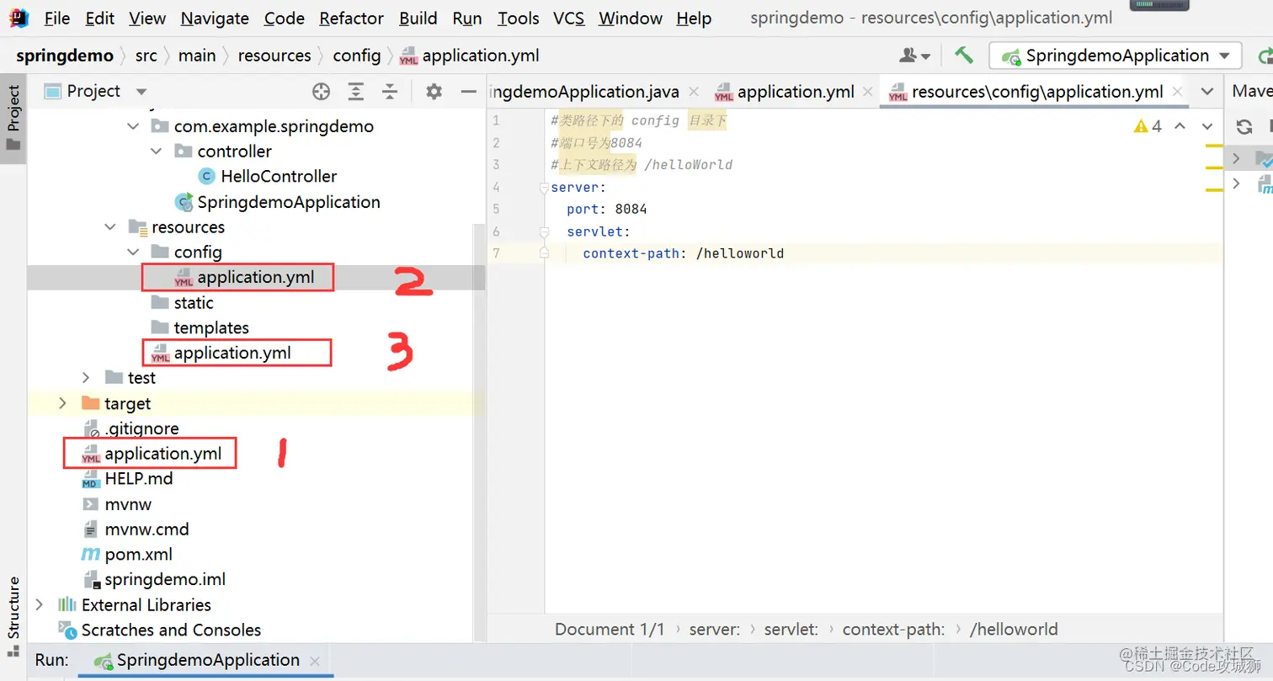Open the user account icon menu
The image size is (1273, 681).
[x=914, y=56]
